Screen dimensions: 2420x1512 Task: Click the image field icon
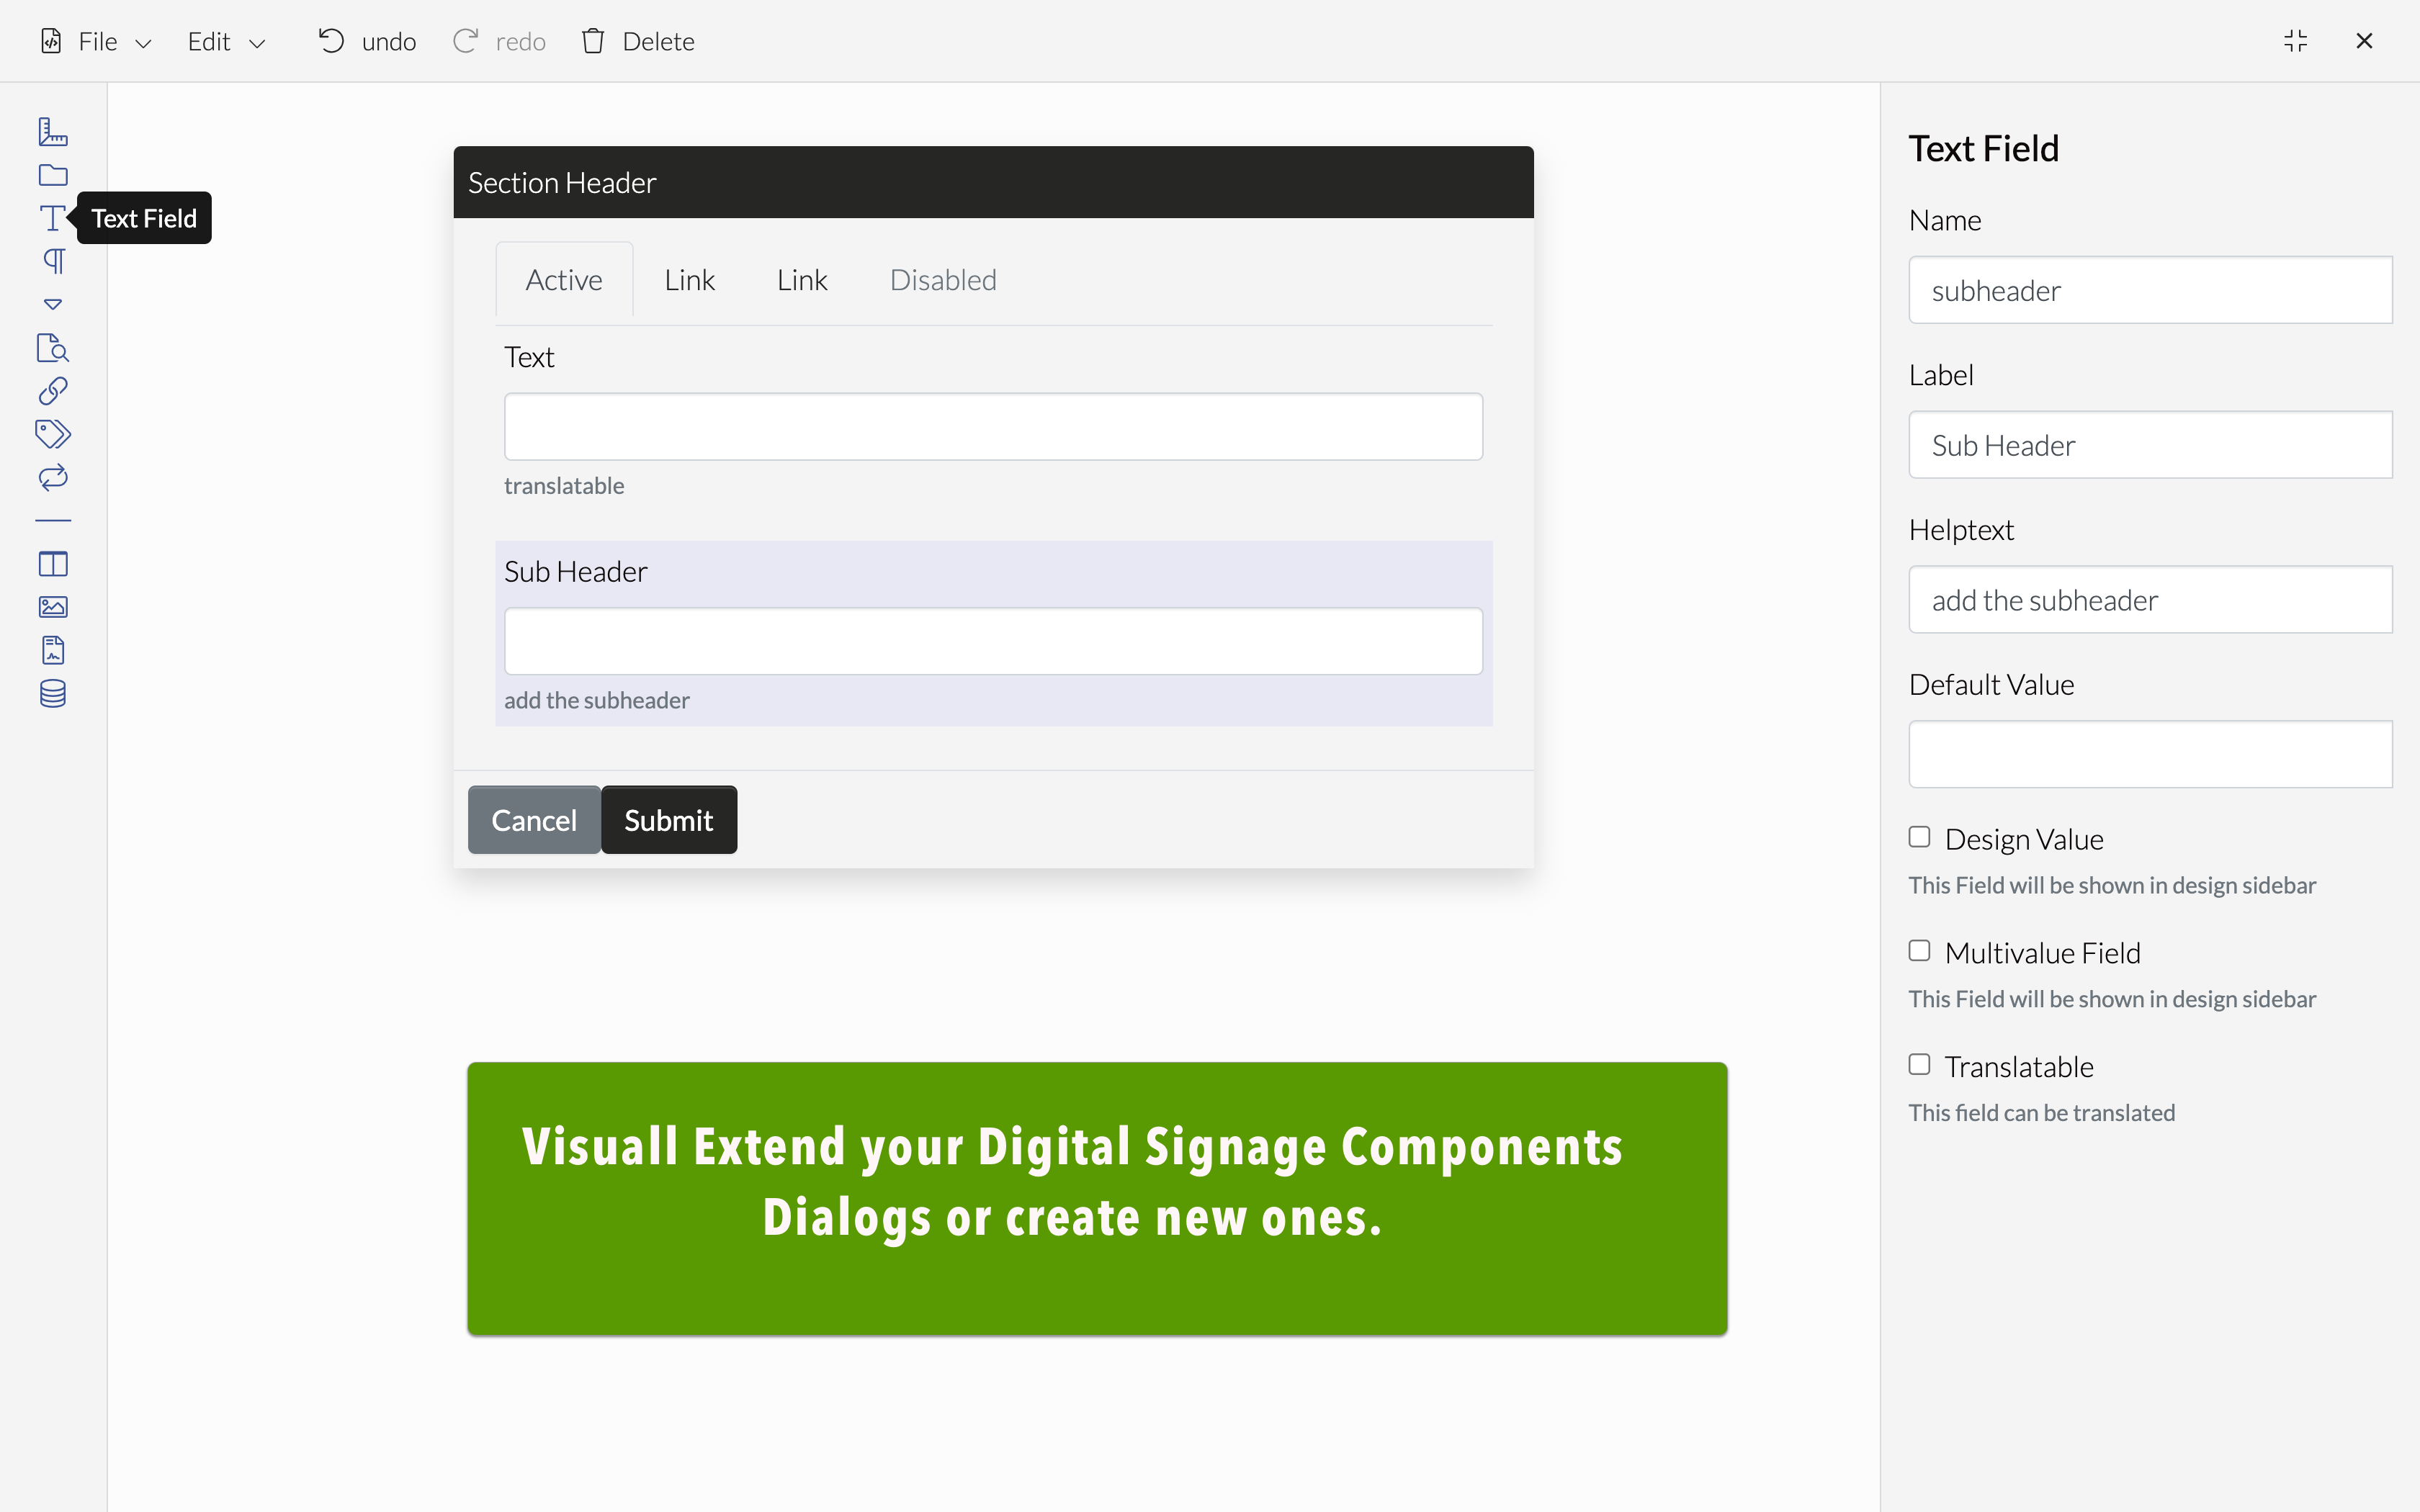[x=53, y=606]
